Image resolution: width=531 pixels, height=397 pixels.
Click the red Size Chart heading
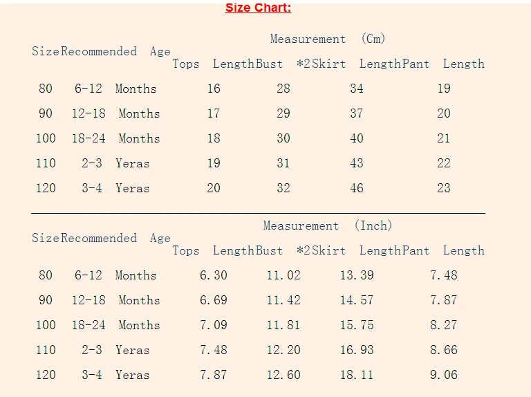258,8
